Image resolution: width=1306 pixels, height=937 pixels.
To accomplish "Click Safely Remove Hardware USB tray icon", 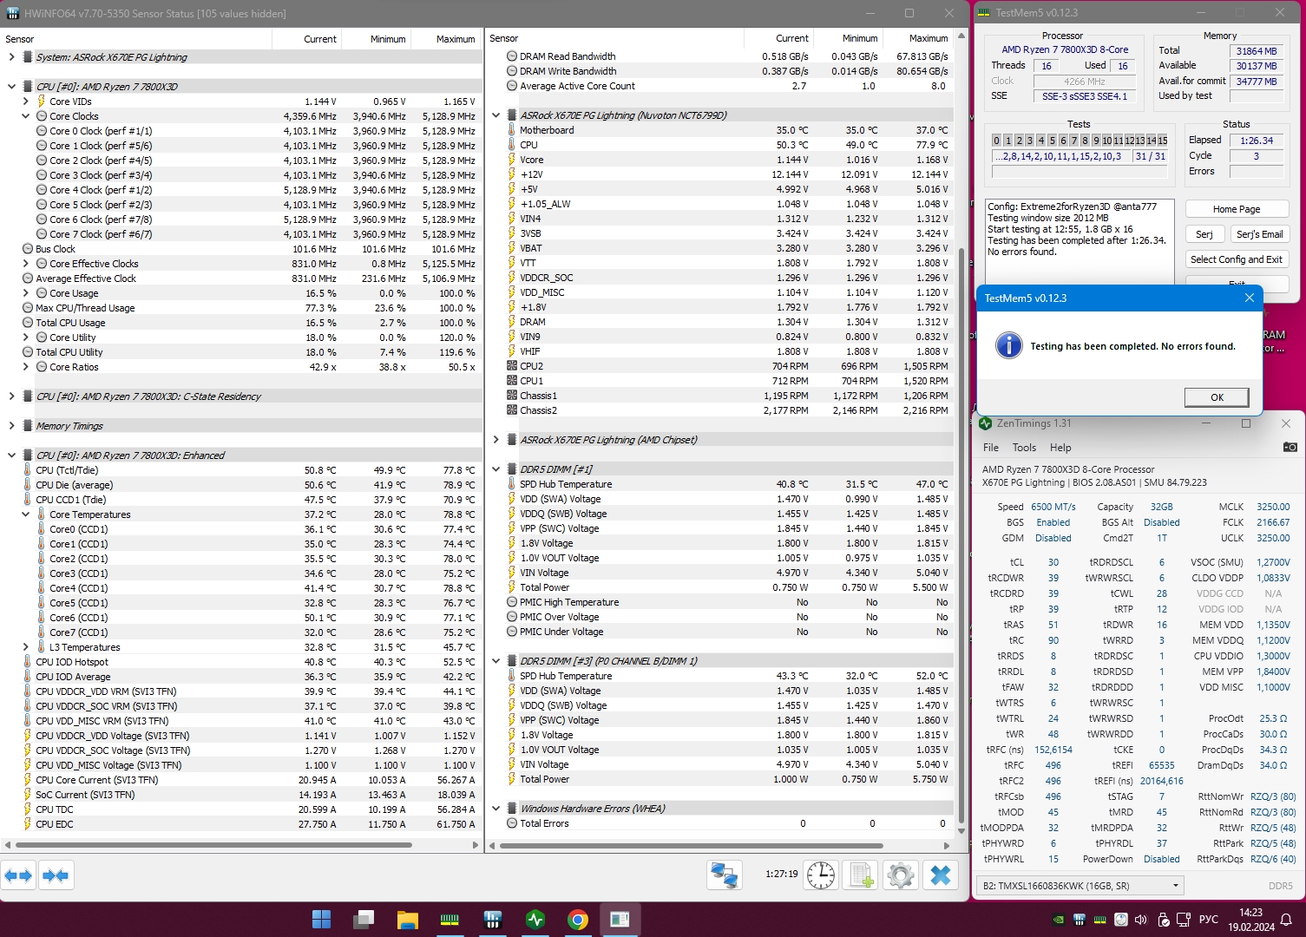I will tap(1162, 920).
